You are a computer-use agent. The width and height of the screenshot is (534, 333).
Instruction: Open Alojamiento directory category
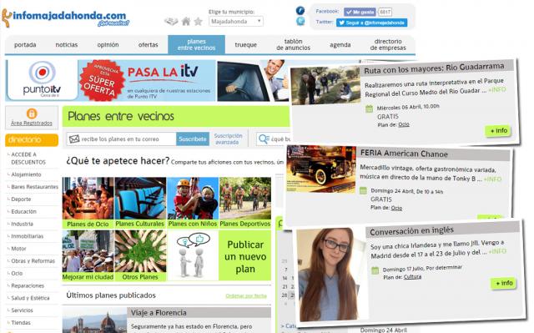coord(26,174)
